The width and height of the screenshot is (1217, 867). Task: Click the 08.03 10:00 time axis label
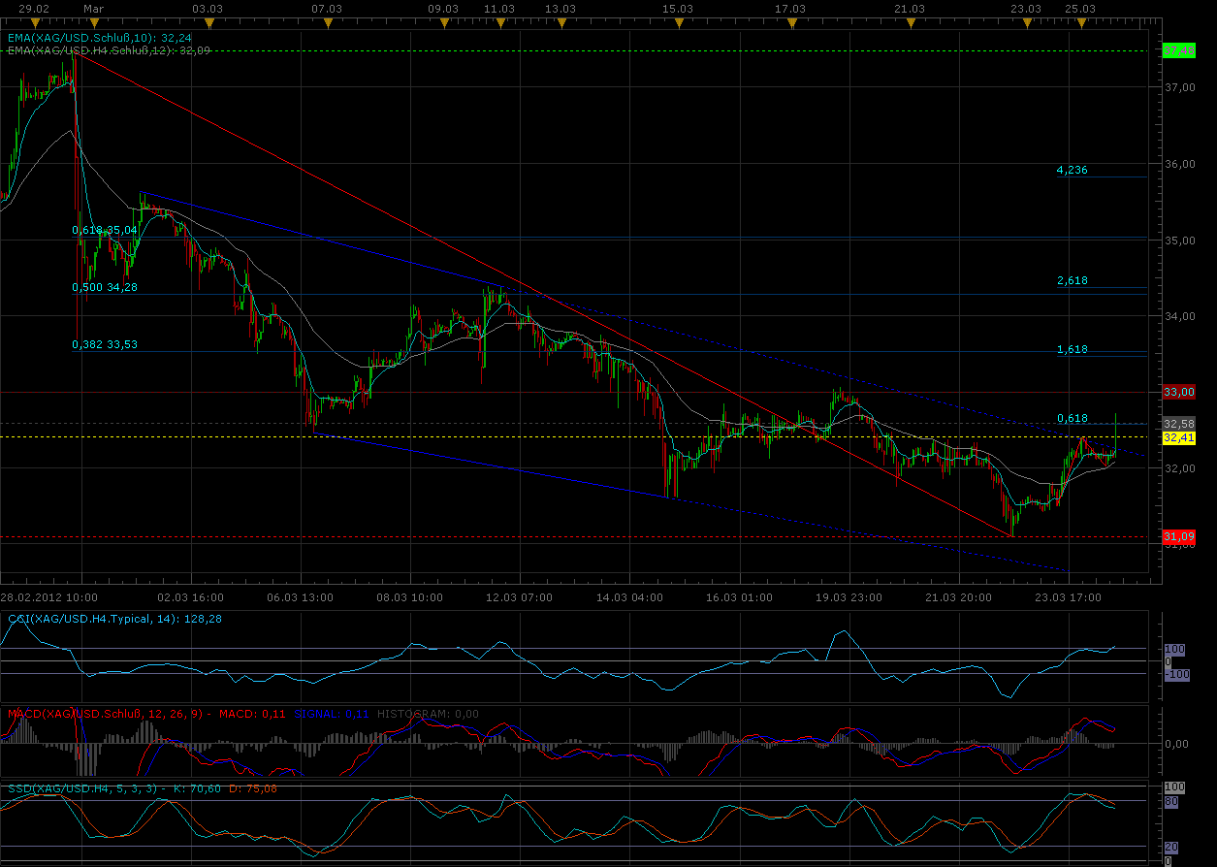(x=410, y=597)
